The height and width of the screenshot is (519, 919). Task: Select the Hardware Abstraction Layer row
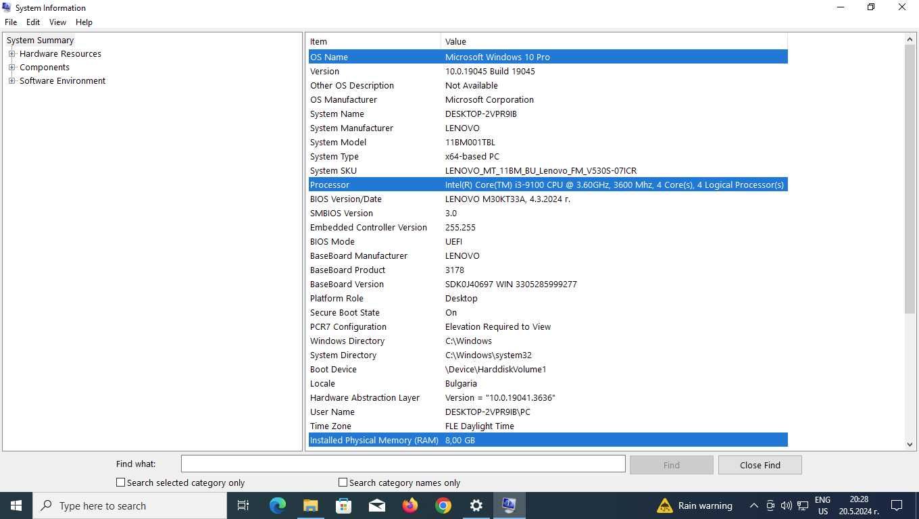pyautogui.click(x=548, y=397)
